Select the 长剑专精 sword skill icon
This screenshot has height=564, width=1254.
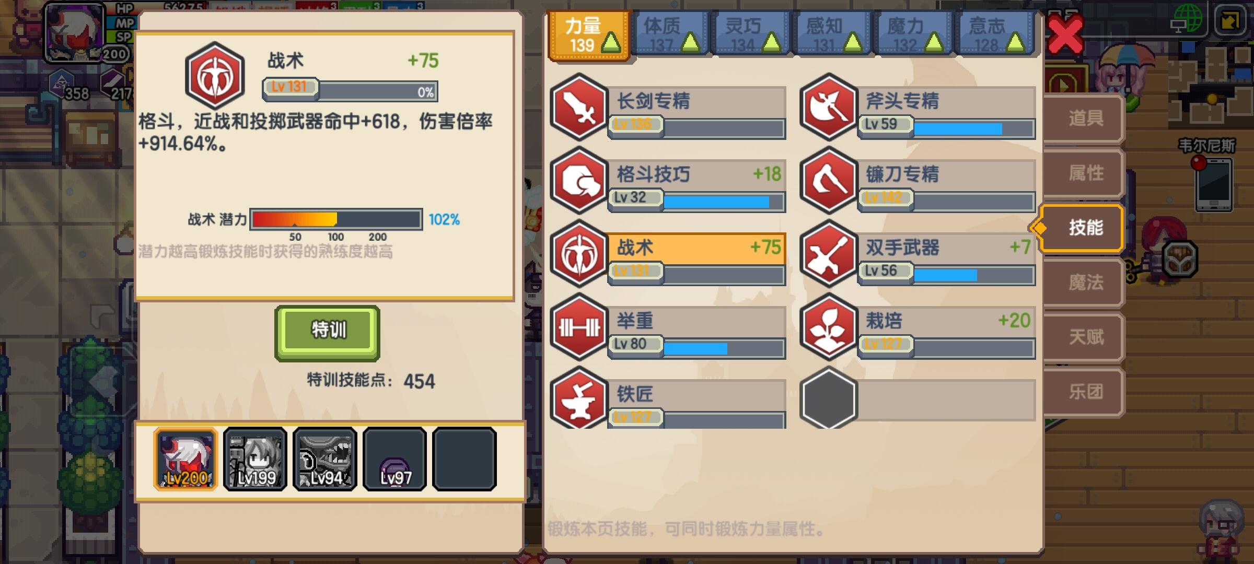(579, 107)
